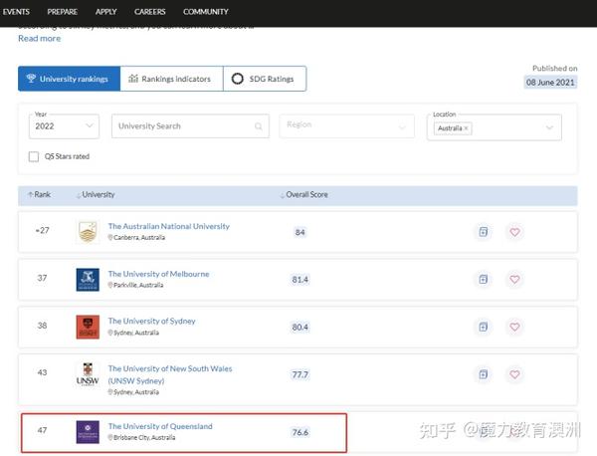Open the EVENTS menu

(x=16, y=12)
